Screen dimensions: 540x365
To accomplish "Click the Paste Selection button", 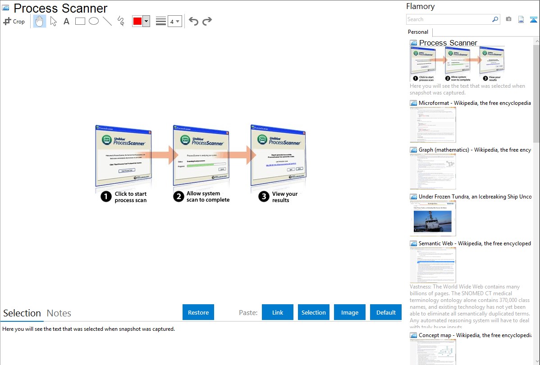I will click(x=314, y=312).
